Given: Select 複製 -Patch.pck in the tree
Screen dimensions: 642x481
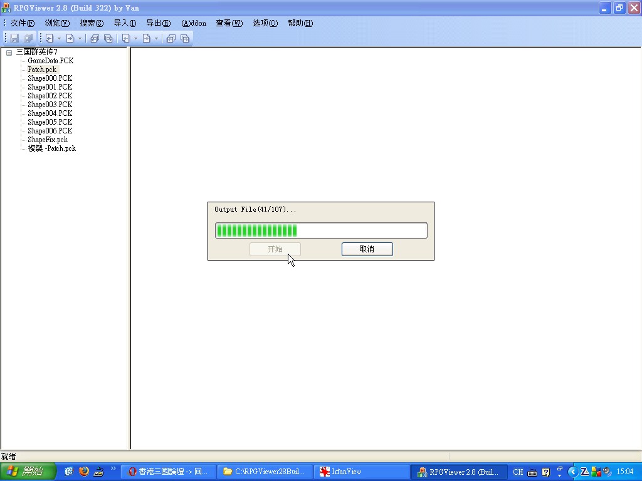Looking at the screenshot, I should 51,148.
